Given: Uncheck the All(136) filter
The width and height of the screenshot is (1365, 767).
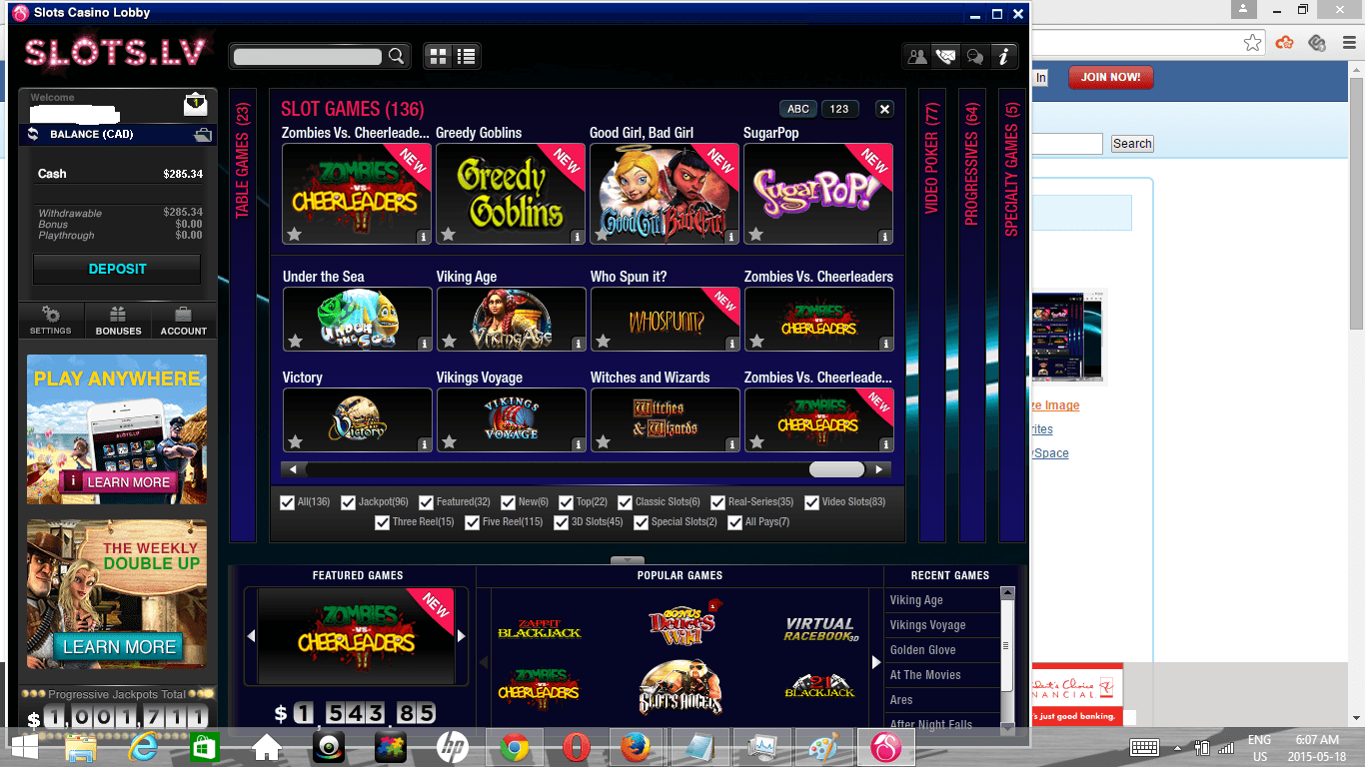Looking at the screenshot, I should pyautogui.click(x=288, y=502).
